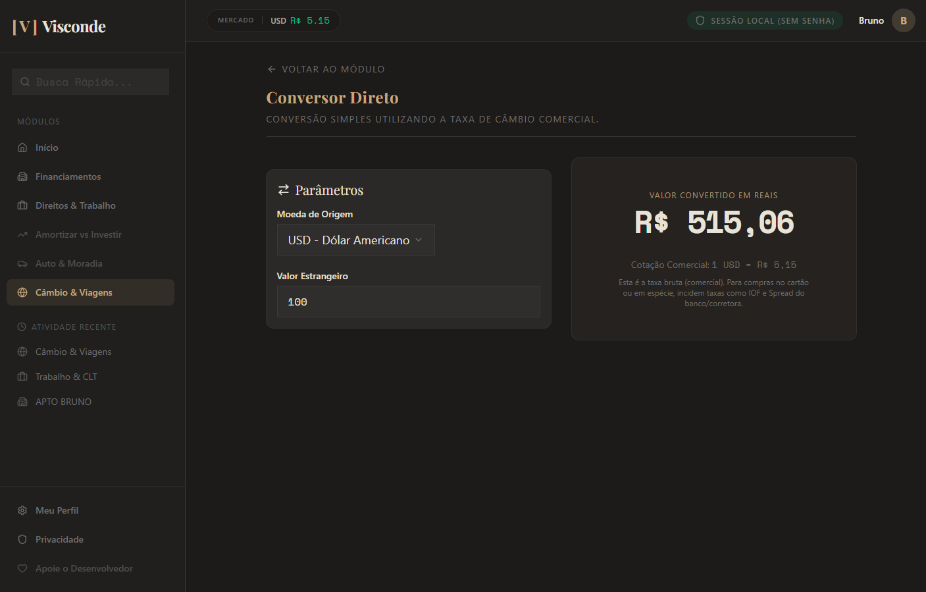Click the Financiamentos building icon
This screenshot has width=926, height=592.
22,176
